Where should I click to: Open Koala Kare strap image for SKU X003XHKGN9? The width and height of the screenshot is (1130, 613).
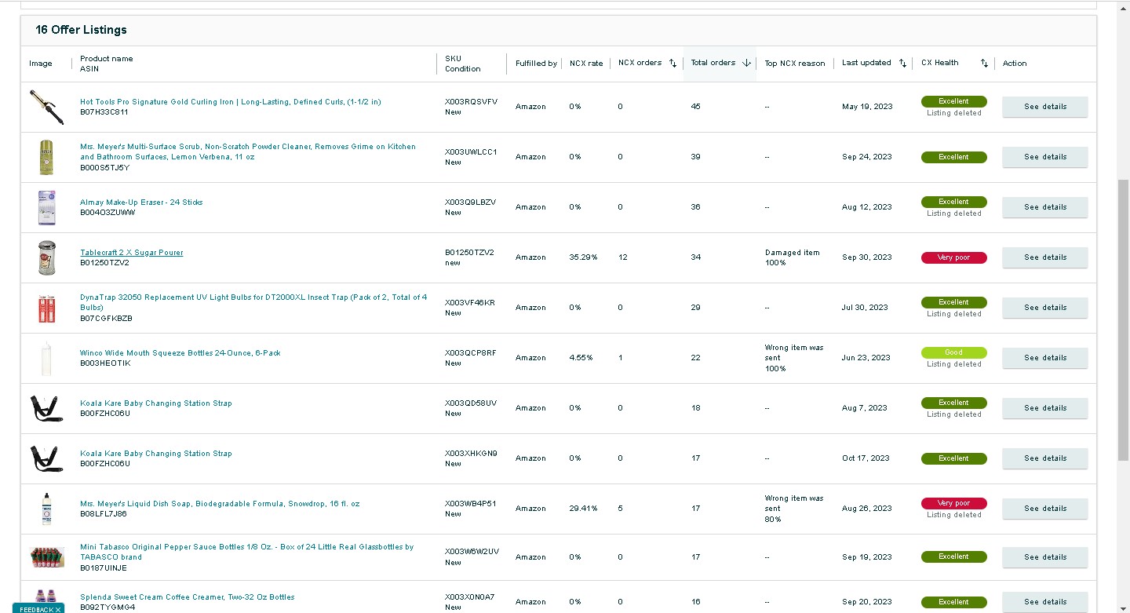46,458
